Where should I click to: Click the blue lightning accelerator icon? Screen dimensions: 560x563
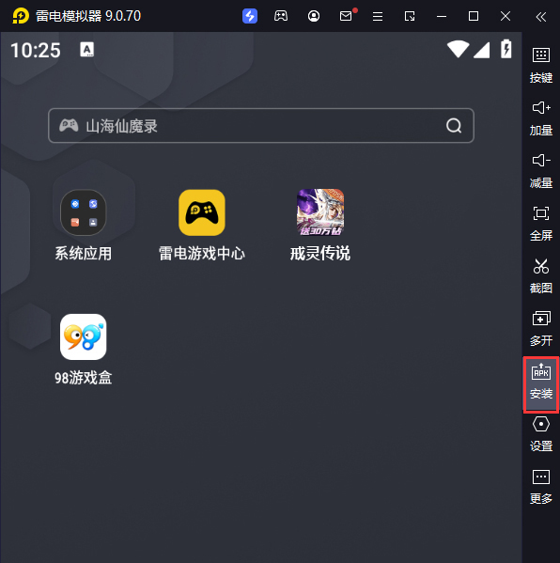tap(250, 16)
